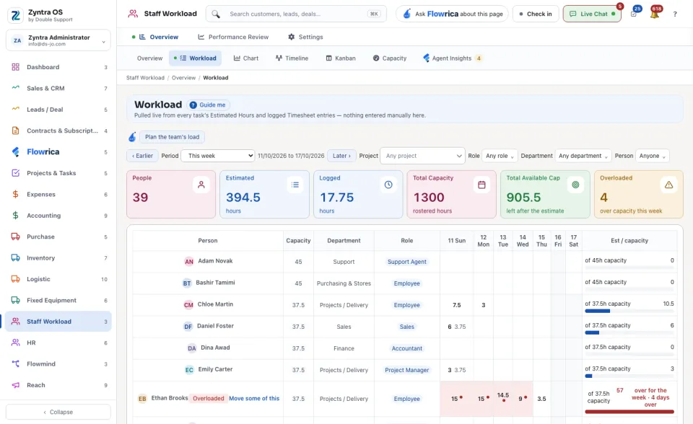Switch to the Chart view tab
Screen dimensions: 693x424
[246, 58]
